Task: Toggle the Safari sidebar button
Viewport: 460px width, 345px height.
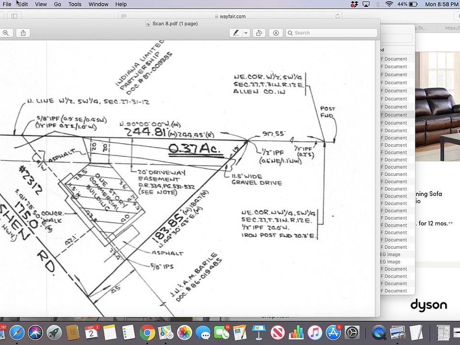Action: (14, 16)
